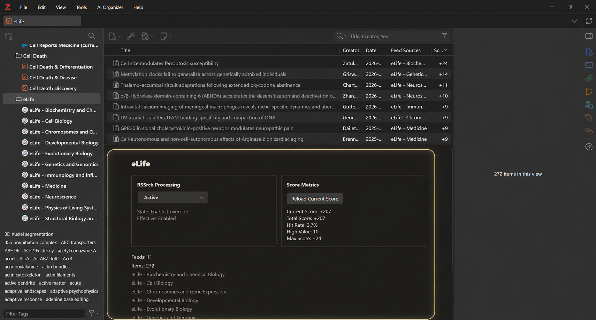Jump to Attachments paperclip icon
596x320 pixels.
589,78
